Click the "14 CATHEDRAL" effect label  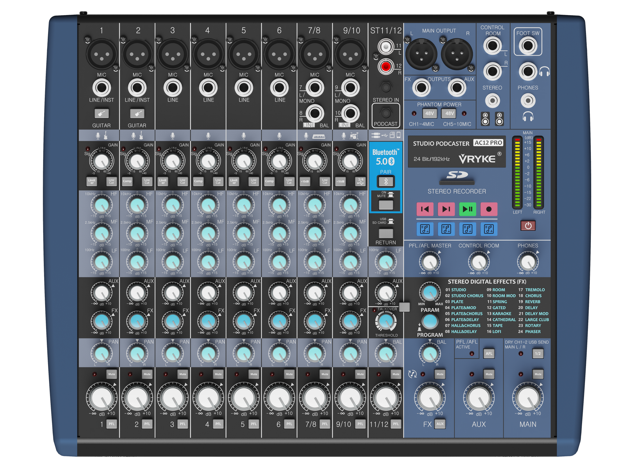click(x=501, y=320)
